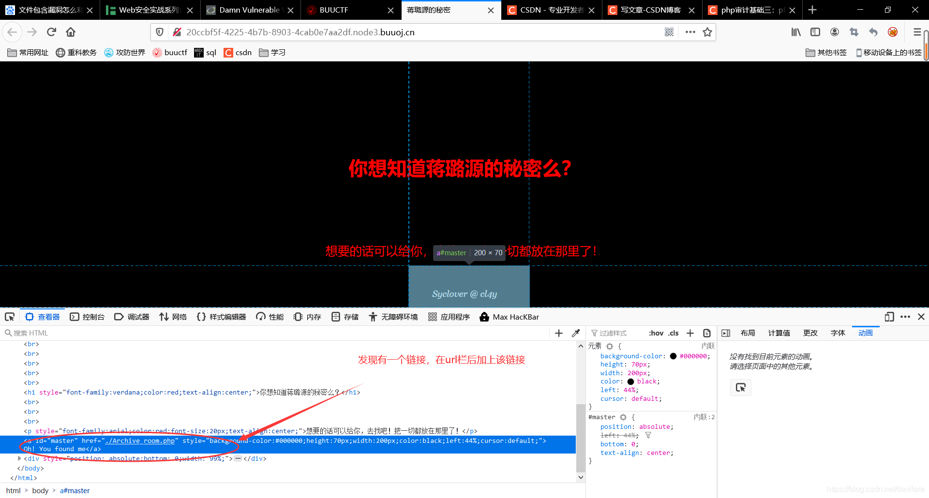Toggle the :hov pseudo-class panel

pyautogui.click(x=656, y=333)
